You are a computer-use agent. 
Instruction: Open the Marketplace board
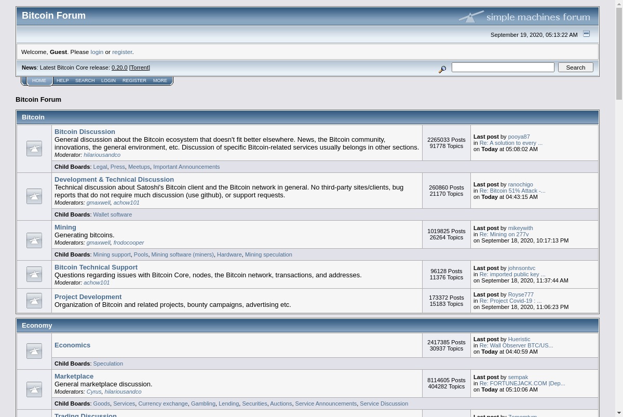click(74, 376)
